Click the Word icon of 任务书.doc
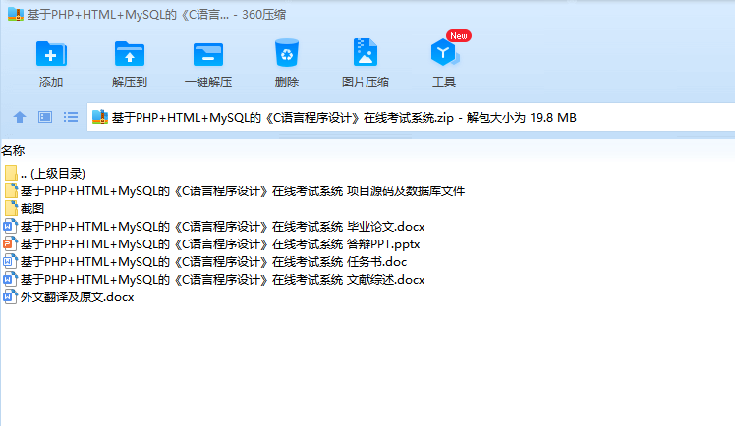This screenshot has height=426, width=735. [10, 261]
